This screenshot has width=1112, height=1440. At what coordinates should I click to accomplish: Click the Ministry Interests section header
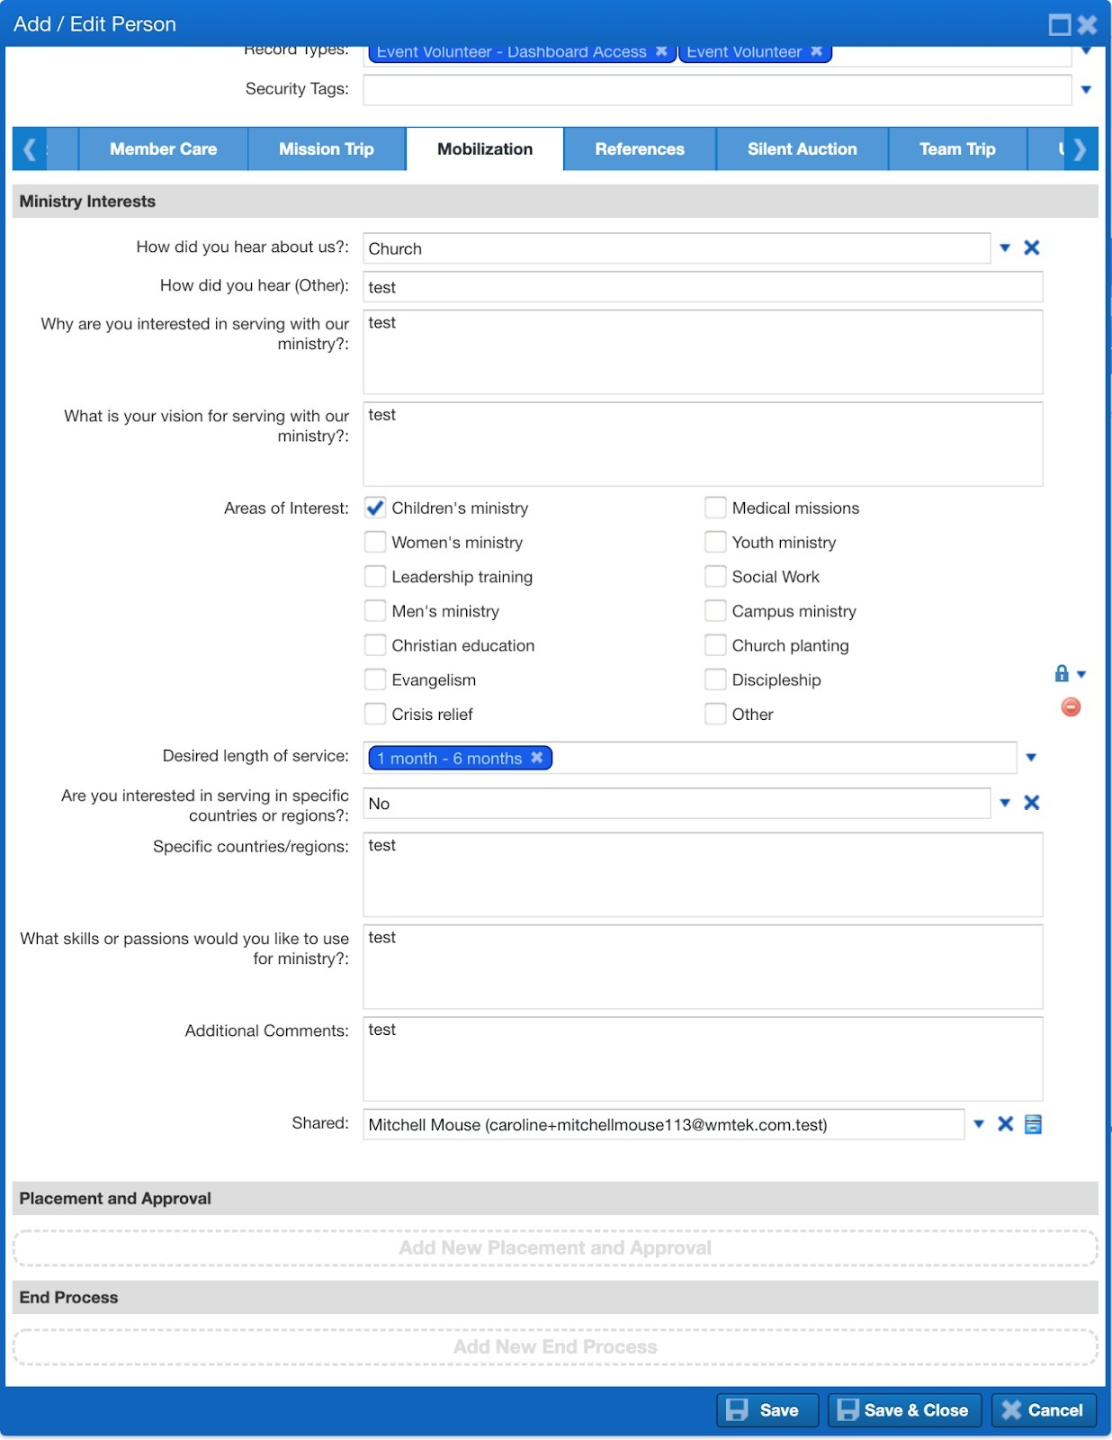click(x=555, y=202)
